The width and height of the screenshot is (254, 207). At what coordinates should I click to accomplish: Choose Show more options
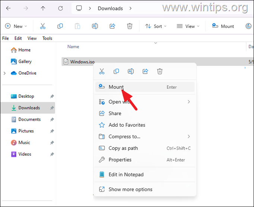click(145, 190)
